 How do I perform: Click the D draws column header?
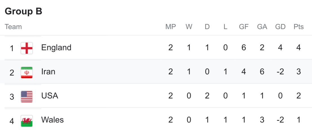click(207, 27)
